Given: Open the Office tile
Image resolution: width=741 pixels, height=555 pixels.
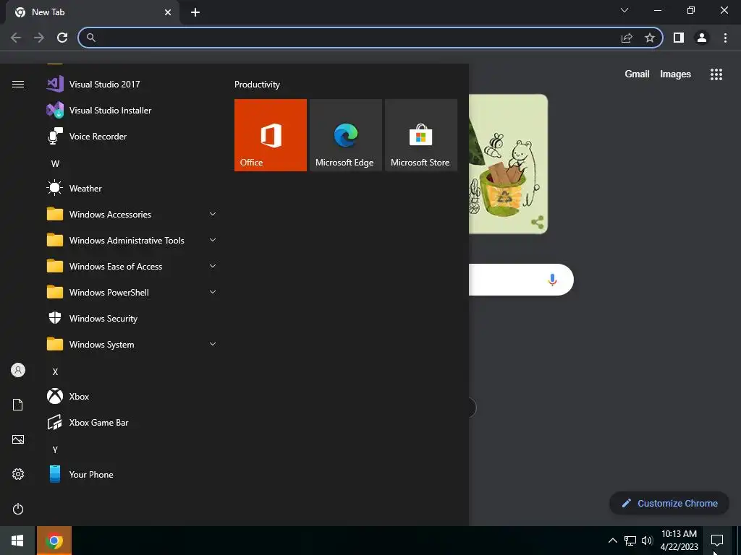Looking at the screenshot, I should click(x=271, y=135).
